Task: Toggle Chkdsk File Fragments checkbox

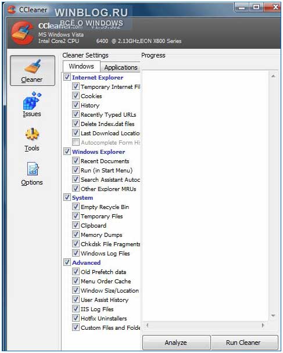Action: 76,244
